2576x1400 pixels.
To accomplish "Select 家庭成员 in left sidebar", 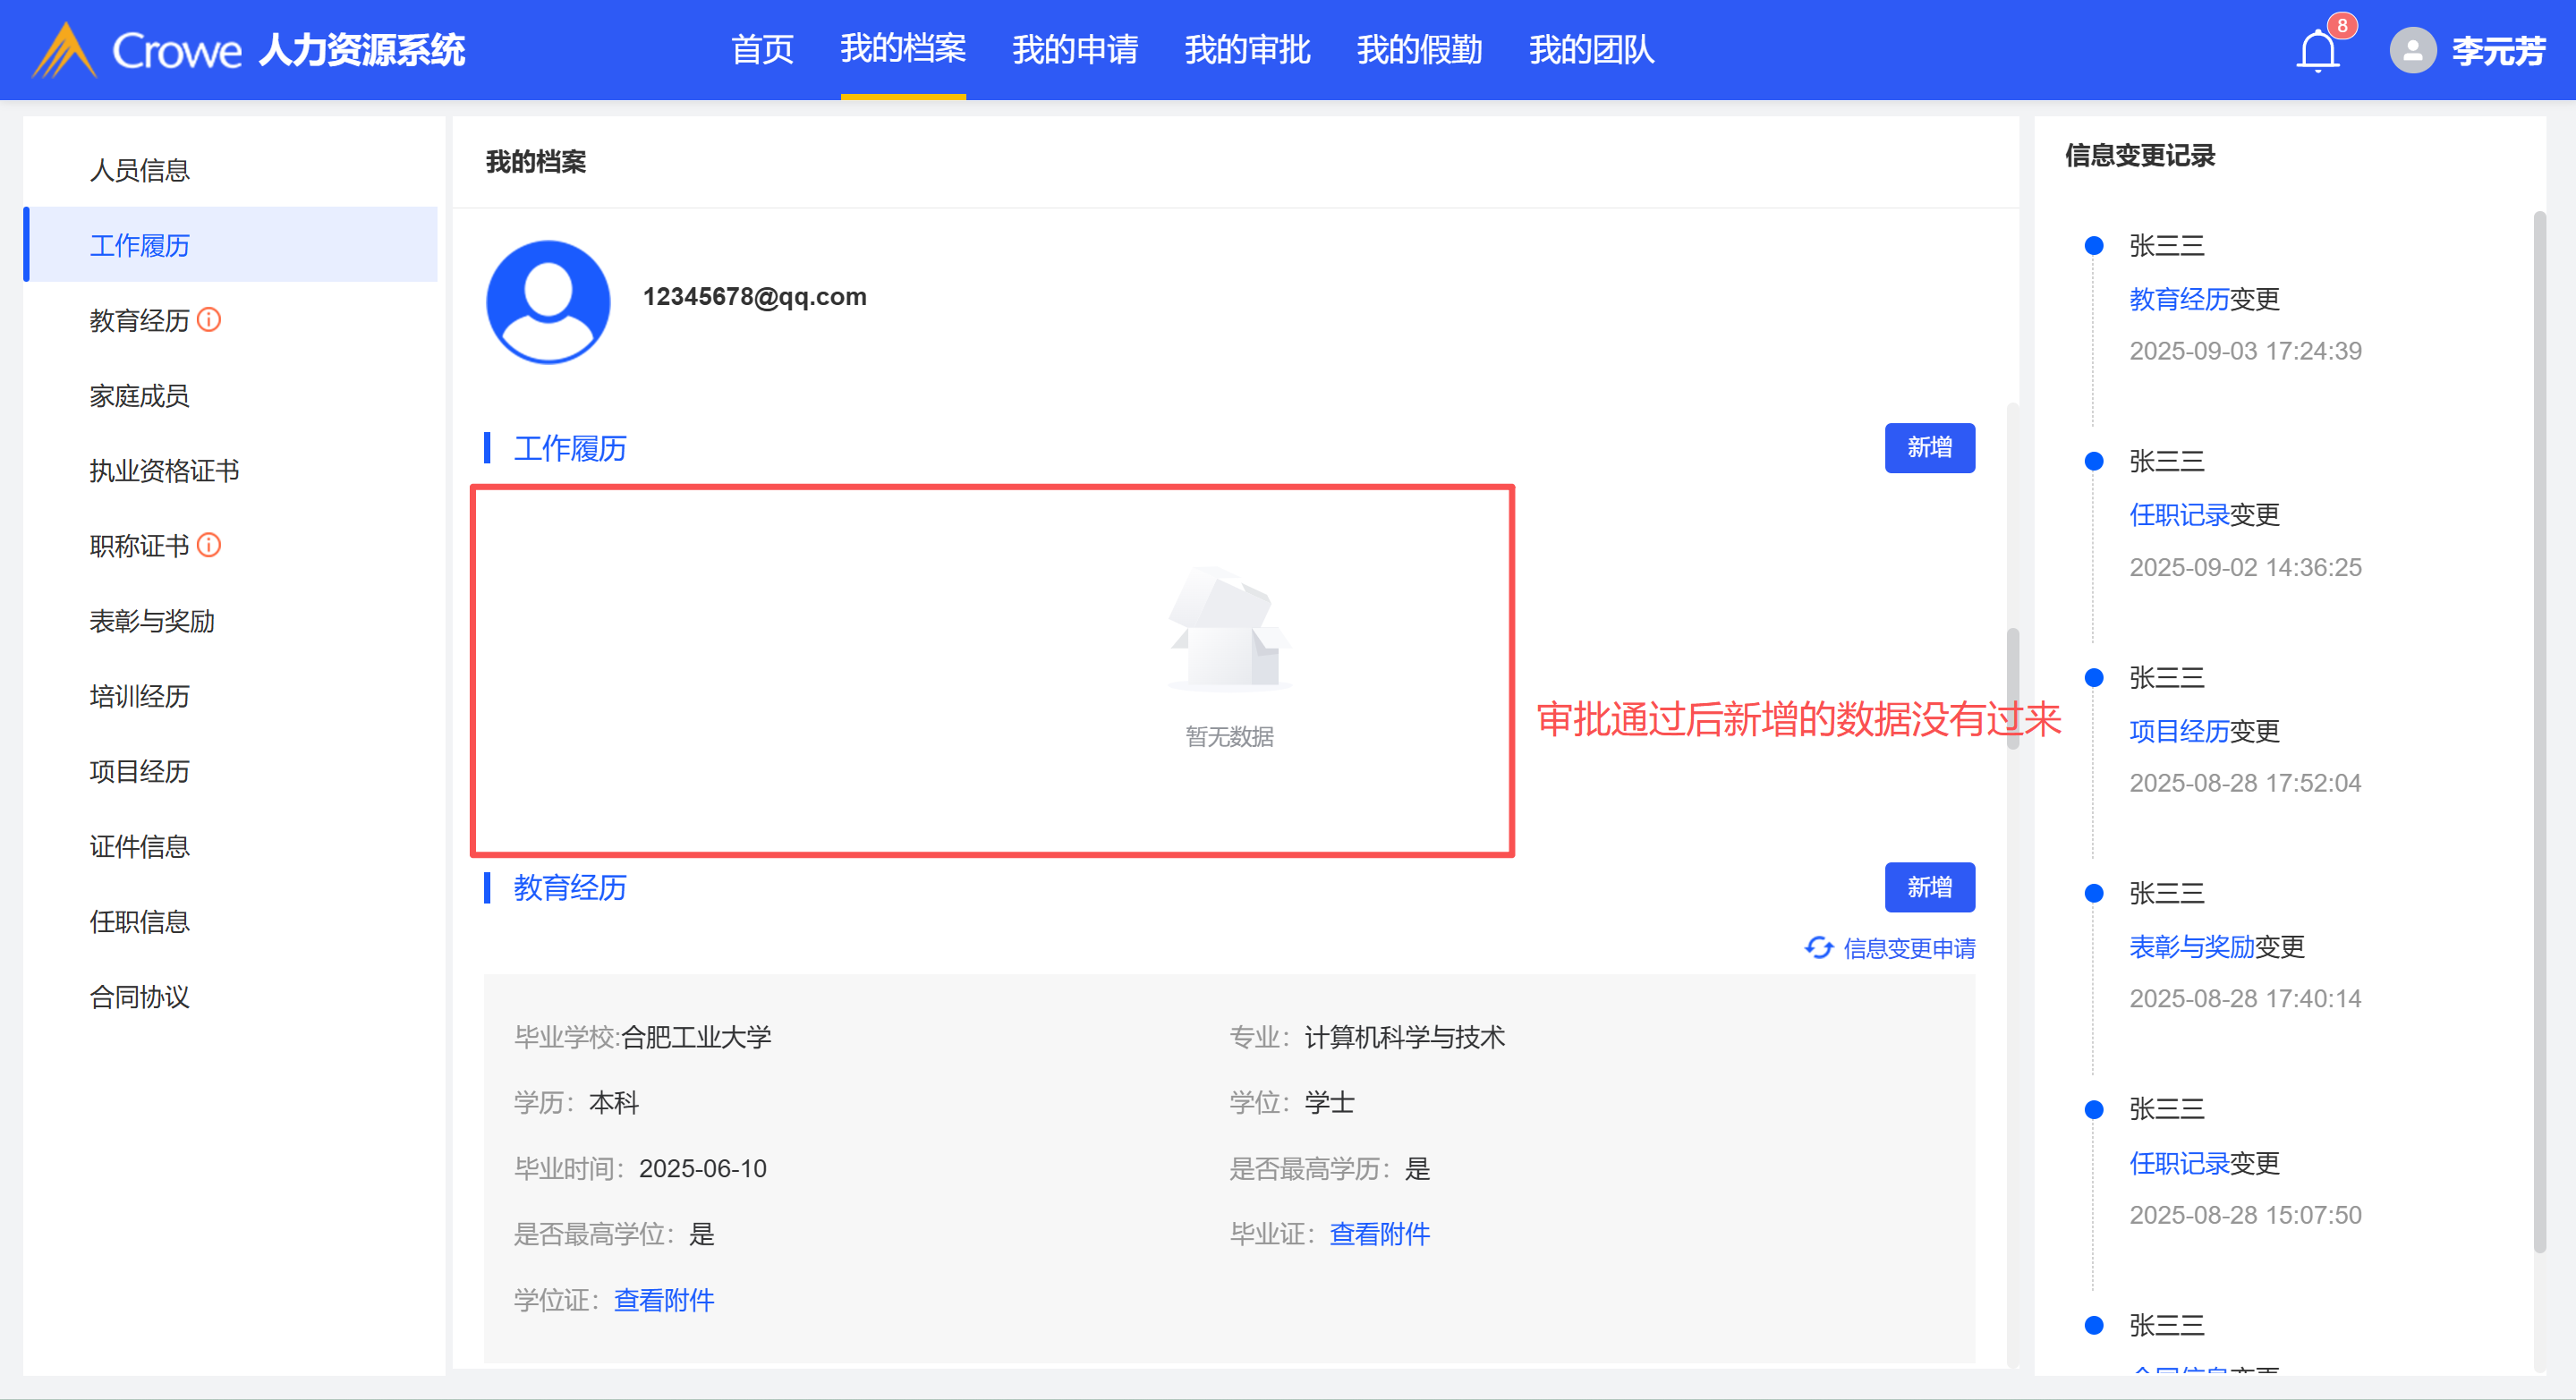I will coord(139,396).
